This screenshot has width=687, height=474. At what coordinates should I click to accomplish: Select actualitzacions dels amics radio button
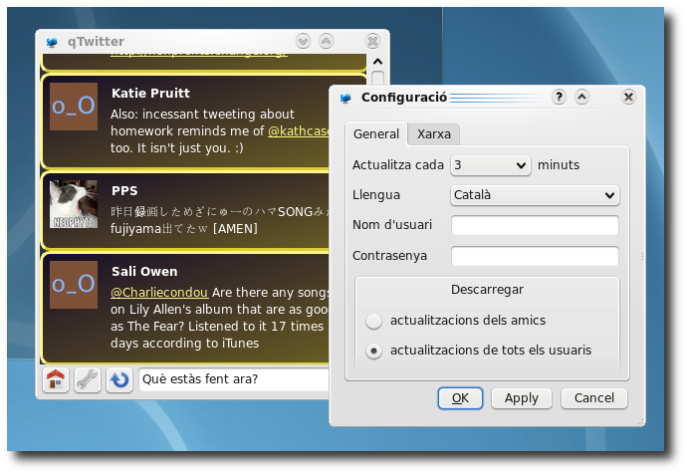click(x=373, y=321)
